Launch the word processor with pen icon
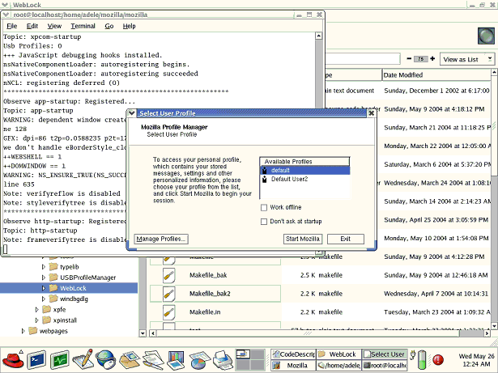Screen dimensions: 498x373 (x=152, y=360)
